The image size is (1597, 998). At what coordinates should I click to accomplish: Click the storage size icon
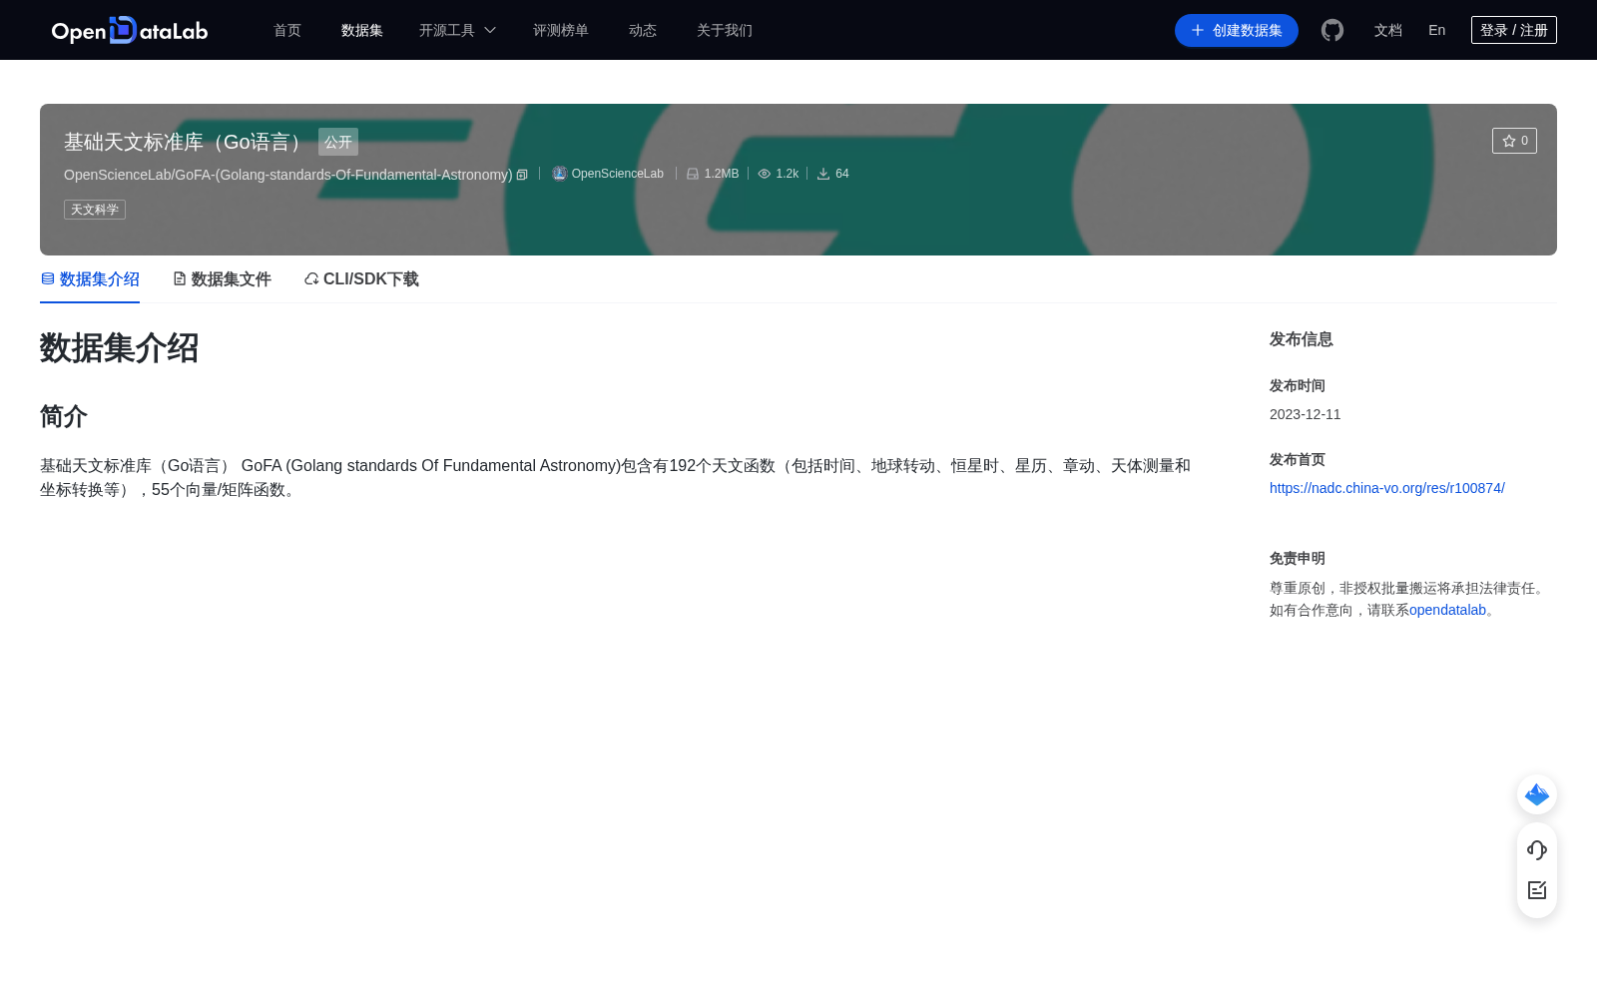pyautogui.click(x=693, y=174)
